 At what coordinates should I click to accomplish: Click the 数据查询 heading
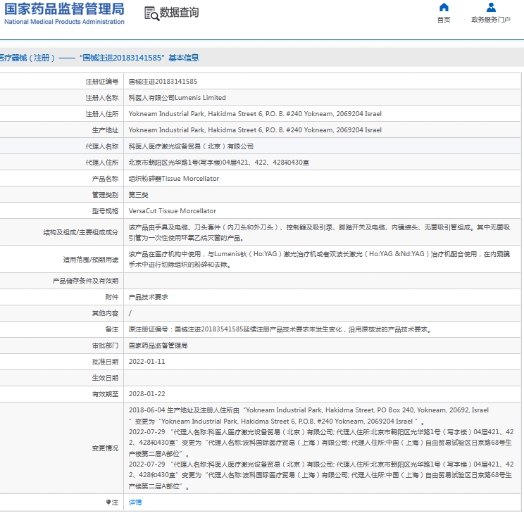coord(179,13)
